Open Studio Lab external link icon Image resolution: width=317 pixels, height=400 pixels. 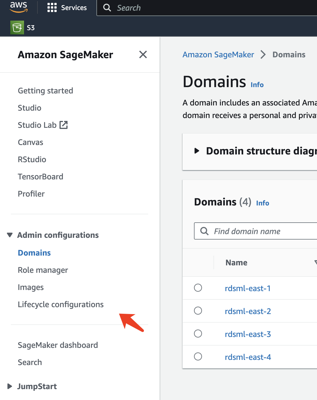click(64, 125)
